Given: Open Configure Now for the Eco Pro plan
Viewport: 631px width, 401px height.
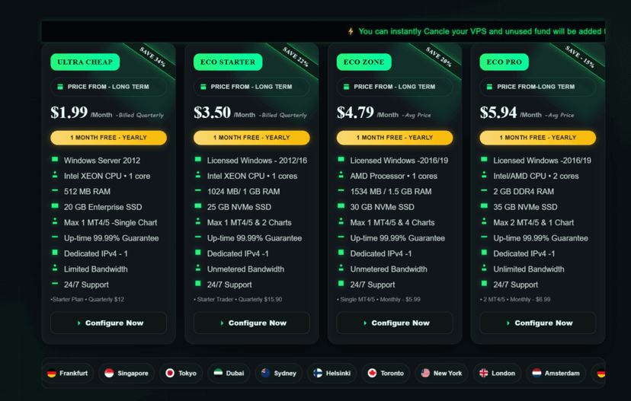Looking at the screenshot, I should [538, 323].
